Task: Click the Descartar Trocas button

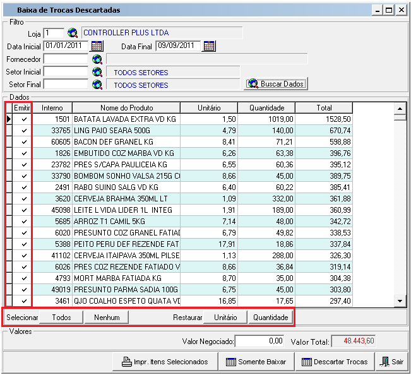Action: click(335, 362)
